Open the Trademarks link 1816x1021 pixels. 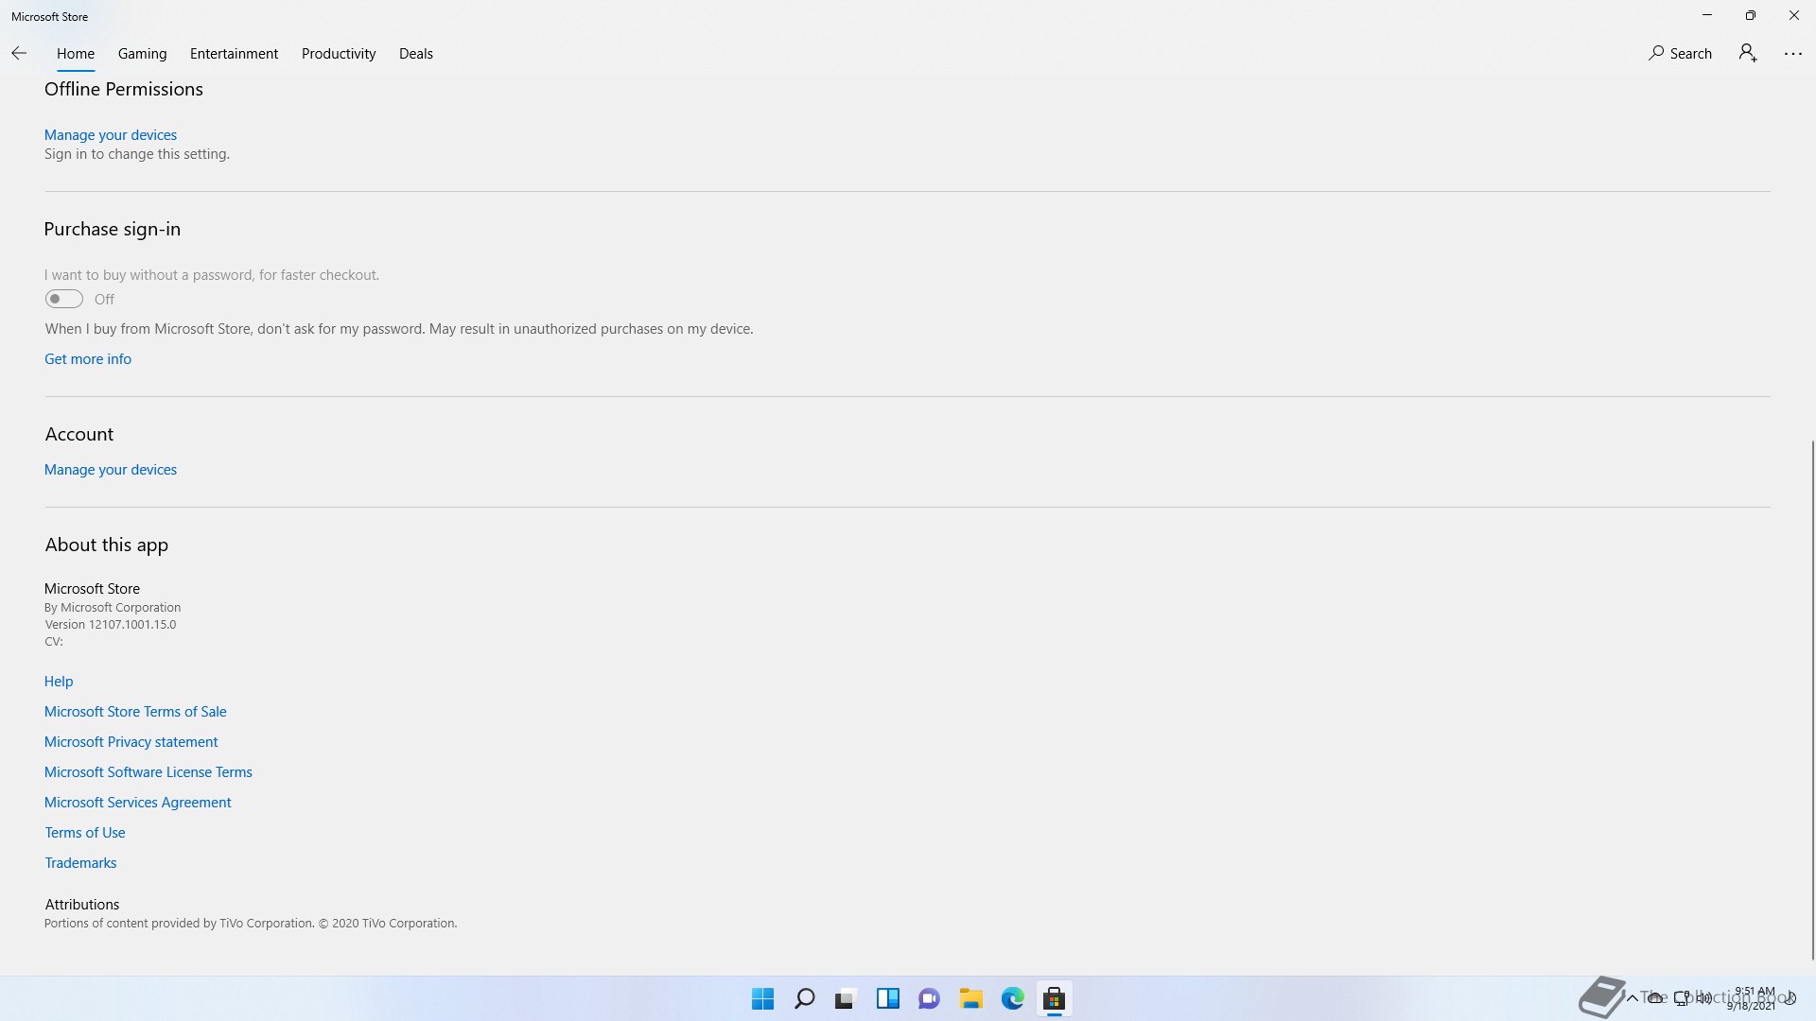click(x=80, y=863)
